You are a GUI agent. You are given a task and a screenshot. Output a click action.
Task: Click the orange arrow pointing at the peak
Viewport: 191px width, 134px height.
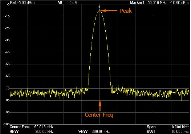(109, 11)
